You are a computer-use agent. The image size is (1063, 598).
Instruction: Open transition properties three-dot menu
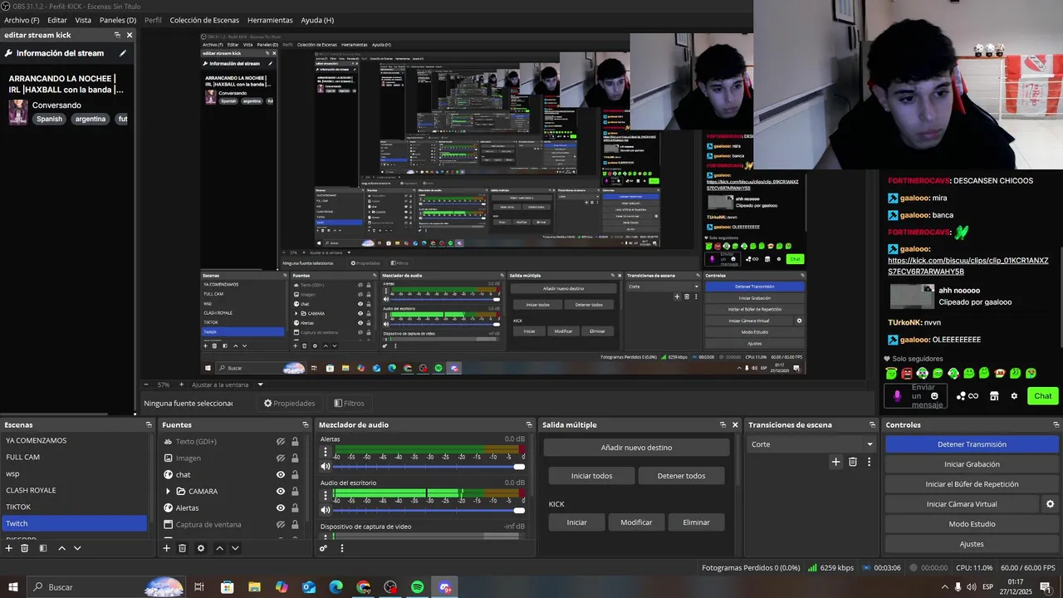click(870, 462)
